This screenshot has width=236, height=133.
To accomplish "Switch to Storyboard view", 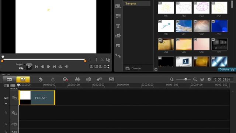I will (9, 79).
